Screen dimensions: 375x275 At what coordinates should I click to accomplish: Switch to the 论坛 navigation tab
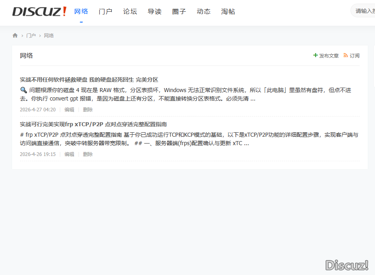point(130,12)
